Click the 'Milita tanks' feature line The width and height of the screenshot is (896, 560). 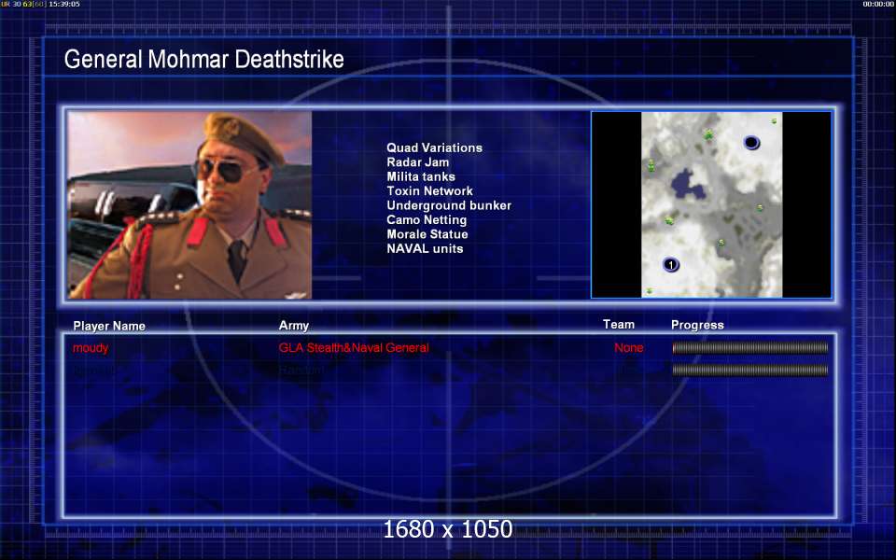[421, 176]
